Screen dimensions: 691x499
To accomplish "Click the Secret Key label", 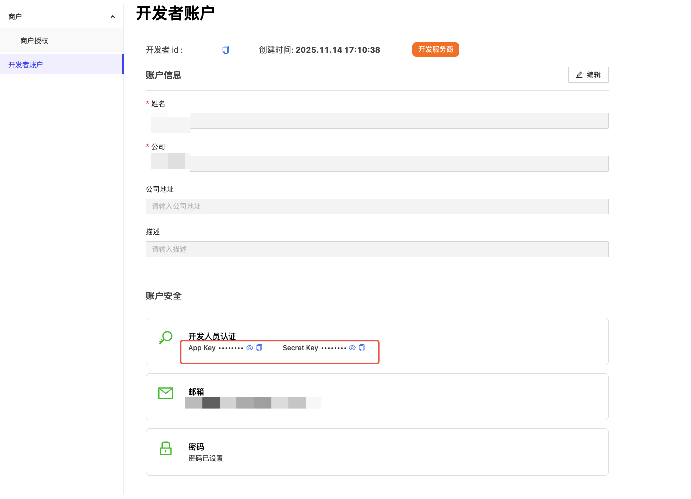I will point(300,348).
